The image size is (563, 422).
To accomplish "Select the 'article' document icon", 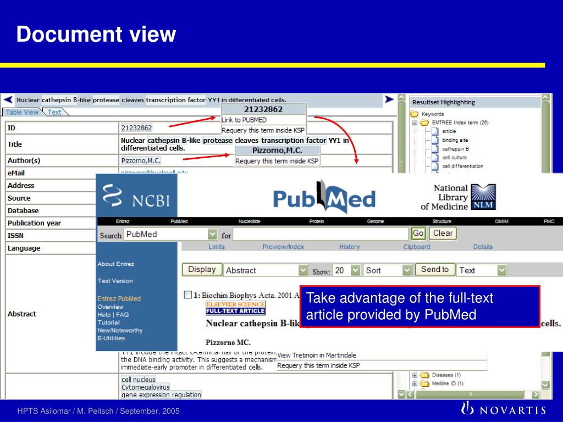I will (x=435, y=131).
